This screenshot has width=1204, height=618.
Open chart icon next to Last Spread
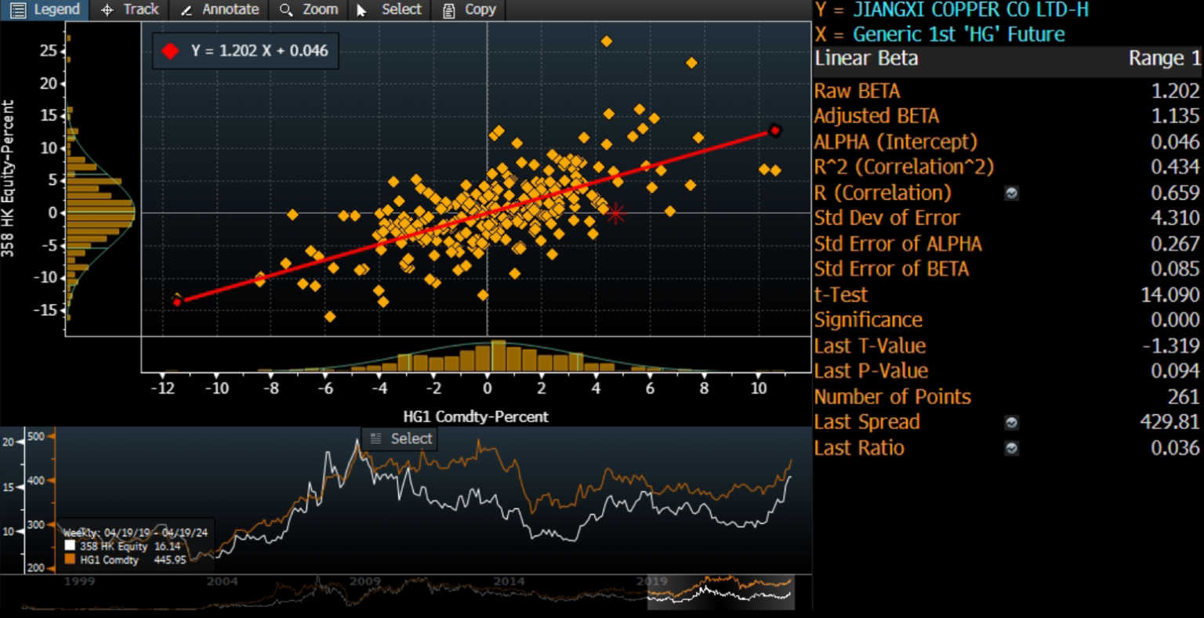click(x=1012, y=423)
